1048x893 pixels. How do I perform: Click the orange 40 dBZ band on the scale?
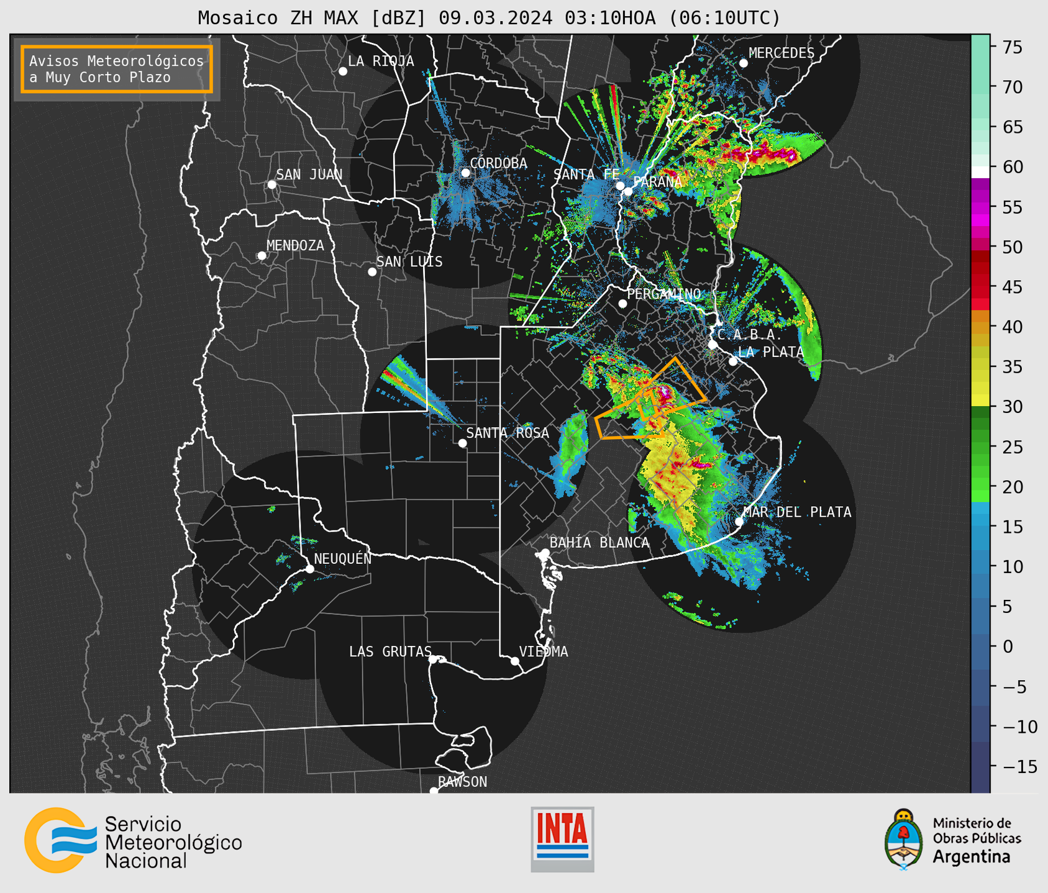coord(980,327)
